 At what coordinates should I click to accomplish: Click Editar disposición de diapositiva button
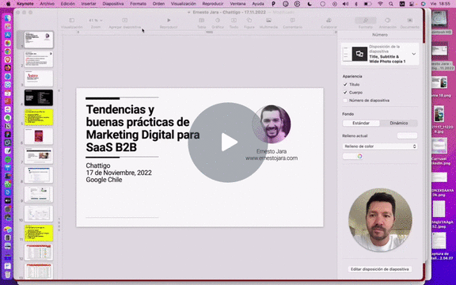pyautogui.click(x=380, y=269)
